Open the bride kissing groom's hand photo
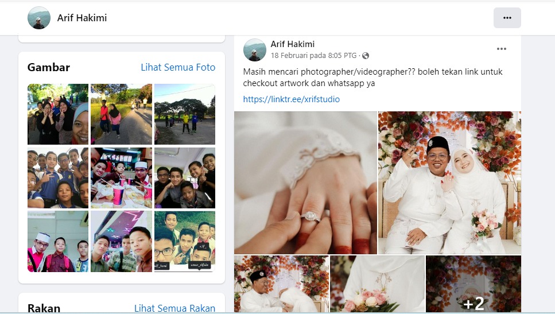The image size is (555, 314). 281,284
